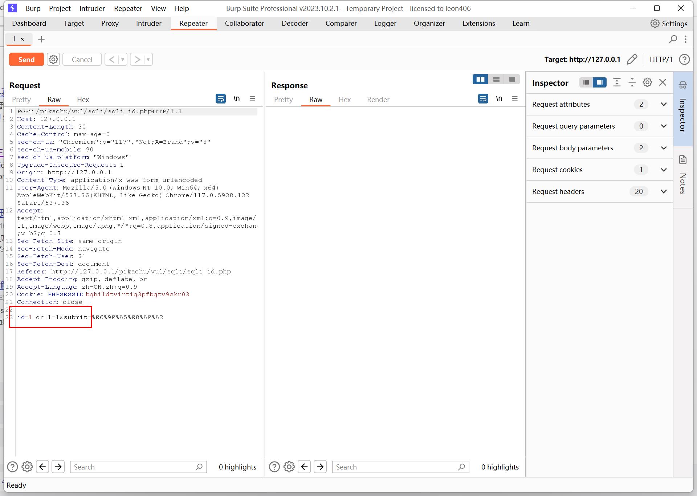Add a new Repeater tab
The width and height of the screenshot is (697, 496).
pyautogui.click(x=41, y=39)
